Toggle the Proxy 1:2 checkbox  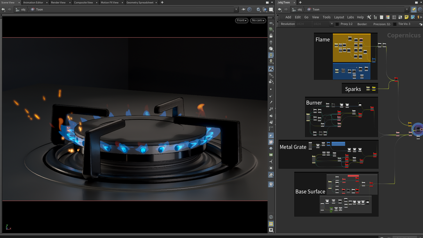(x=337, y=24)
